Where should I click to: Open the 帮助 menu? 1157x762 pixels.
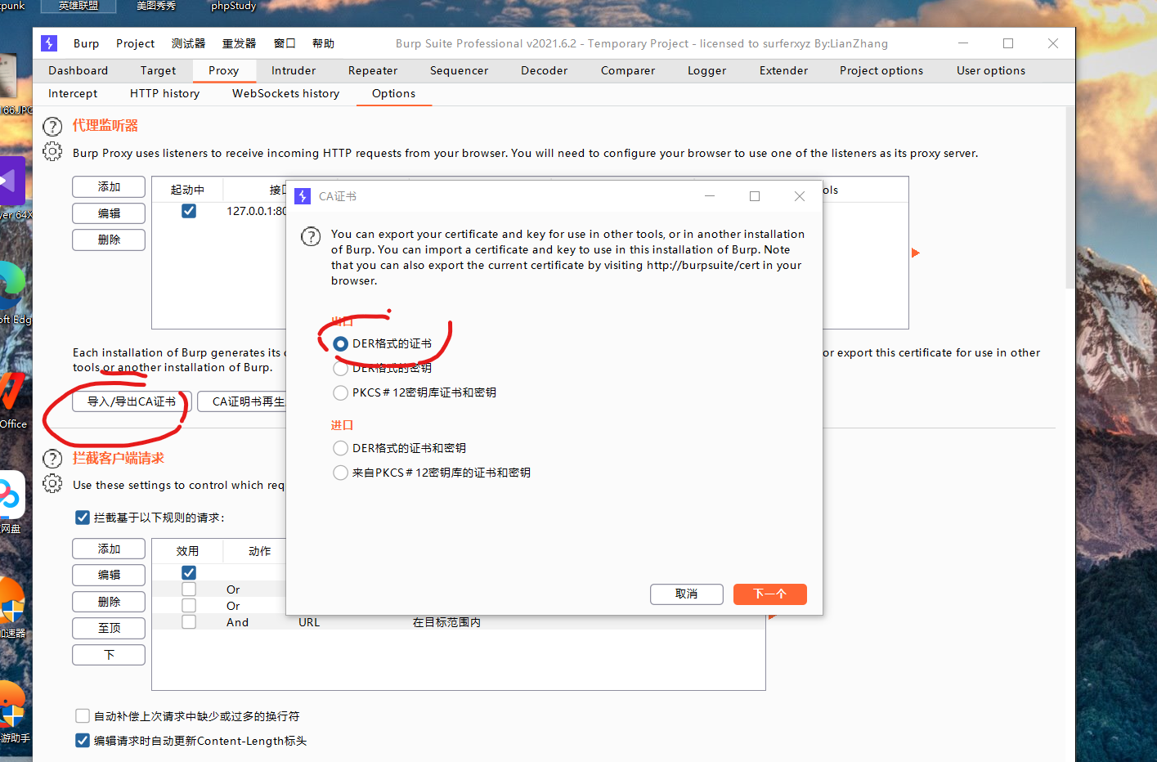[323, 43]
